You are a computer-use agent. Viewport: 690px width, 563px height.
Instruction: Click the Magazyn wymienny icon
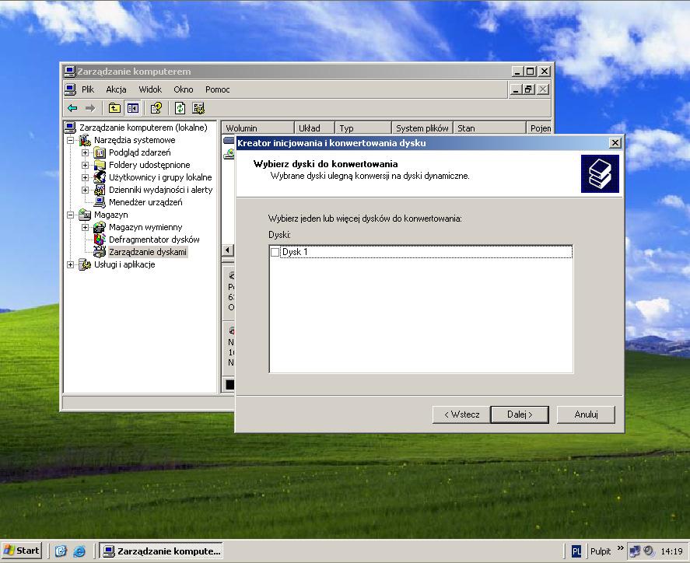tap(100, 227)
